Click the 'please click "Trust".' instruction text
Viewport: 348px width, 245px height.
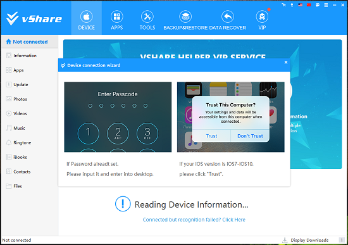[201, 174]
